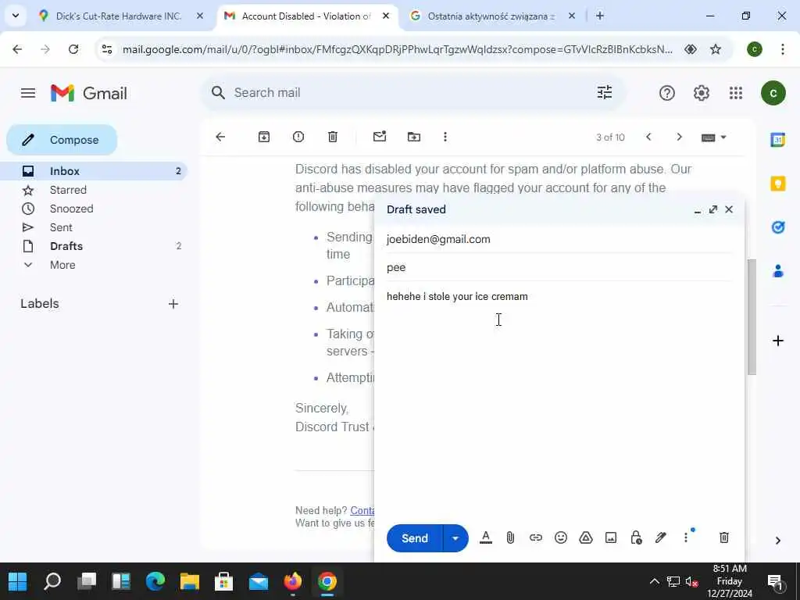Click the Contact link in email footer

pos(362,510)
